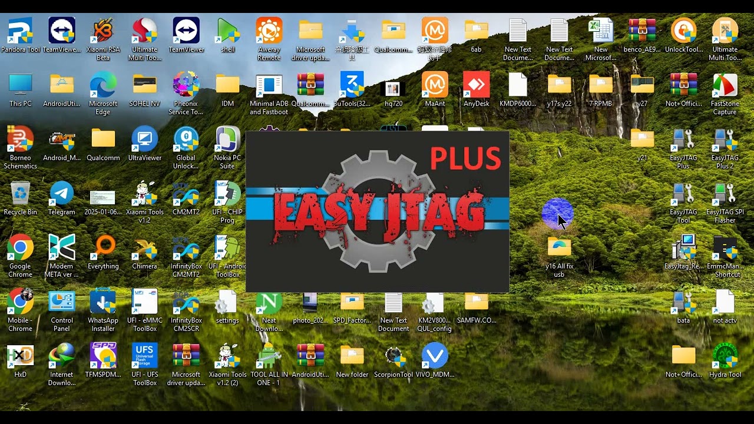The height and width of the screenshot is (424, 754).
Task: Open the SOHEL NV folder
Action: [x=144, y=90]
